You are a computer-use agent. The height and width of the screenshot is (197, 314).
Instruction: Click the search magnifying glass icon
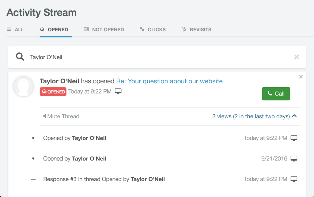tap(20, 57)
